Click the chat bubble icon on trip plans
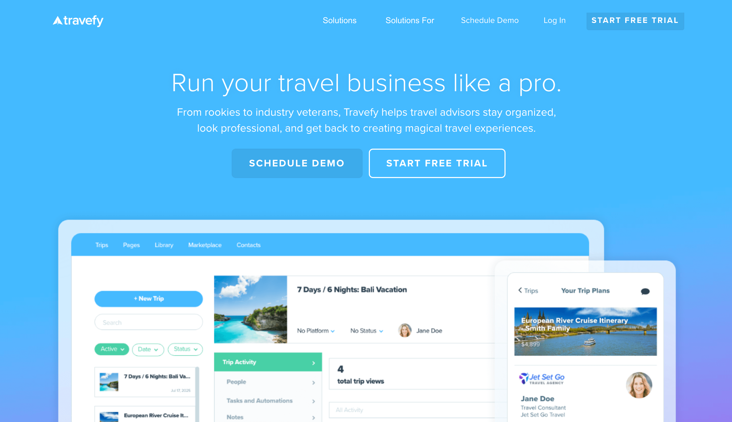The height and width of the screenshot is (422, 732). coord(646,291)
